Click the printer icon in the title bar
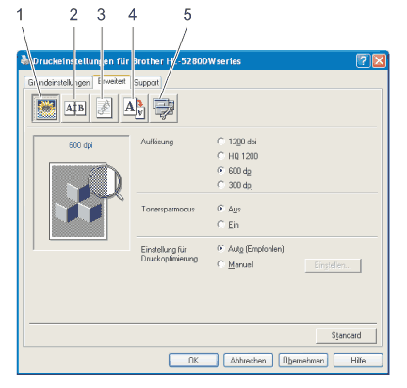Image resolution: width=407 pixels, height=388 pixels. (25, 59)
